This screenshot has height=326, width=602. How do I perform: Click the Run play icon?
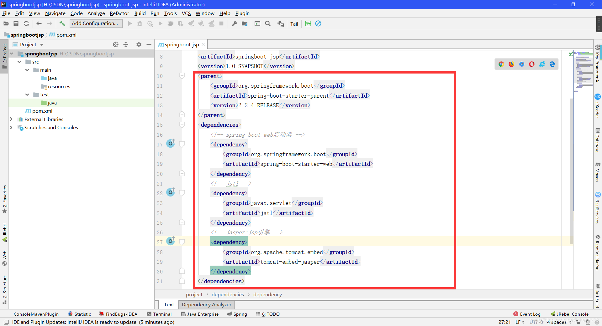click(x=130, y=23)
